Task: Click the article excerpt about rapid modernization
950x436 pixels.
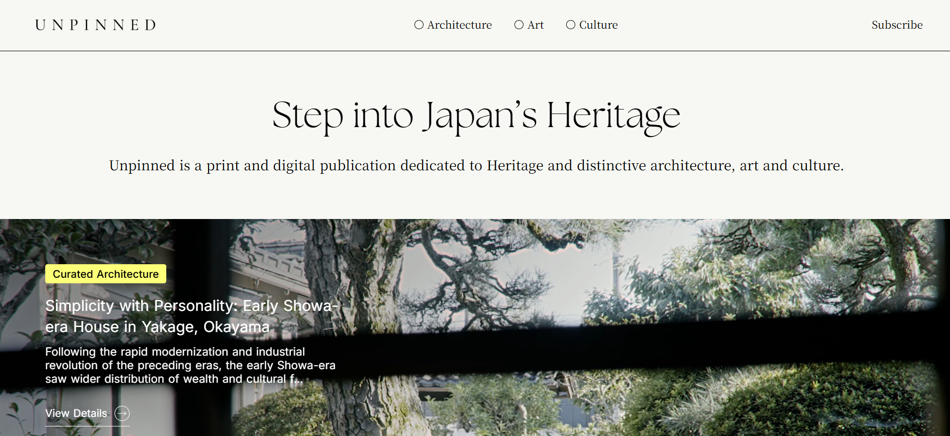Action: click(x=190, y=365)
